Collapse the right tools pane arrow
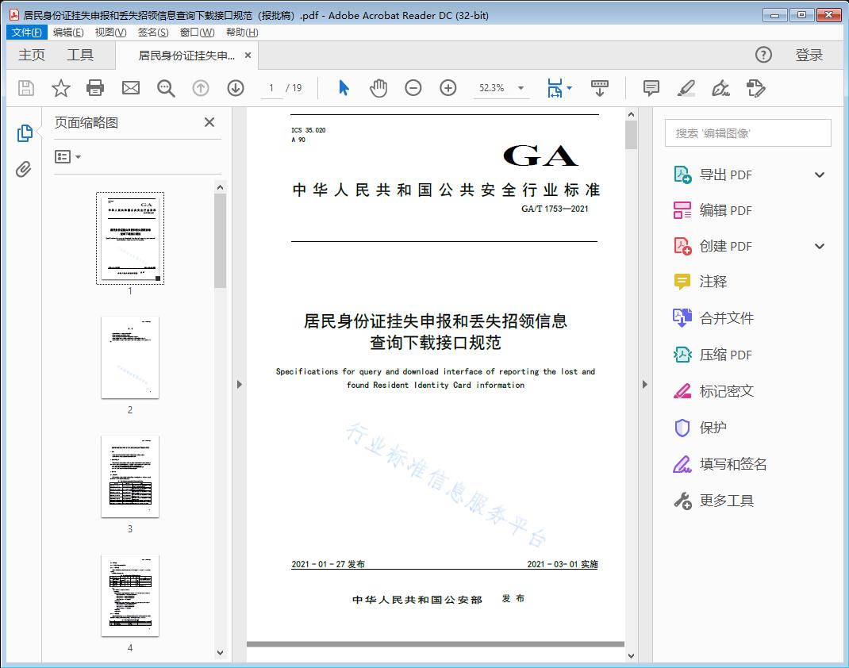The image size is (849, 668). (x=644, y=385)
